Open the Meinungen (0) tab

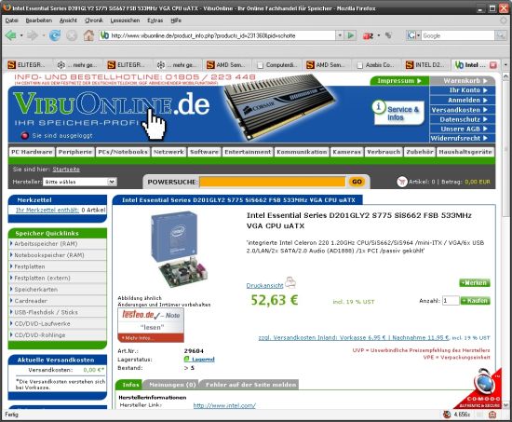(172, 385)
